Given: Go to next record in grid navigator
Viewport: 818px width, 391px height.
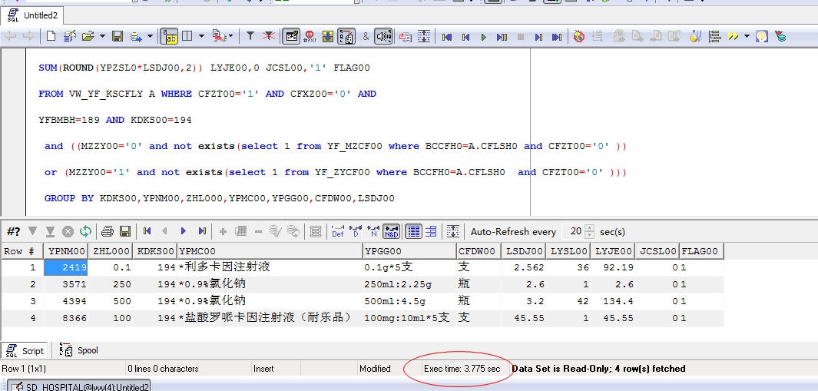Looking at the screenshot, I should pos(184,231).
